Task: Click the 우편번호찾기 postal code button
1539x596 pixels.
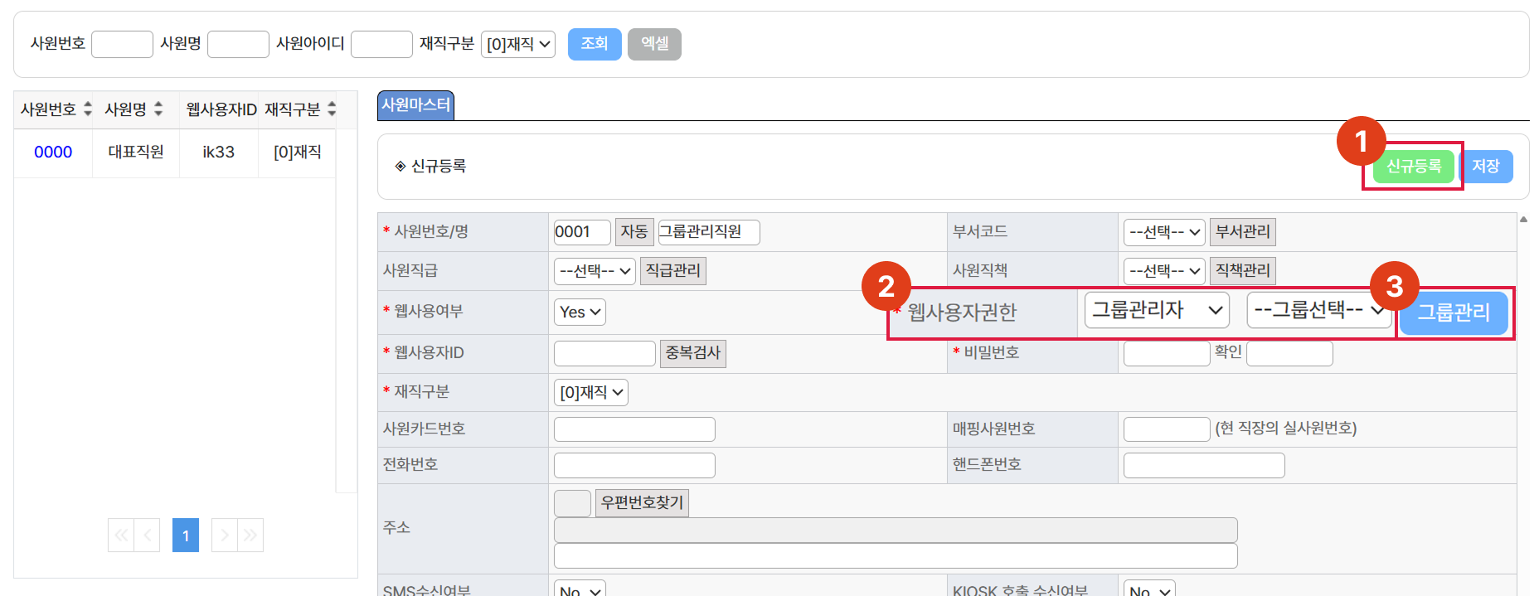Action: click(642, 503)
